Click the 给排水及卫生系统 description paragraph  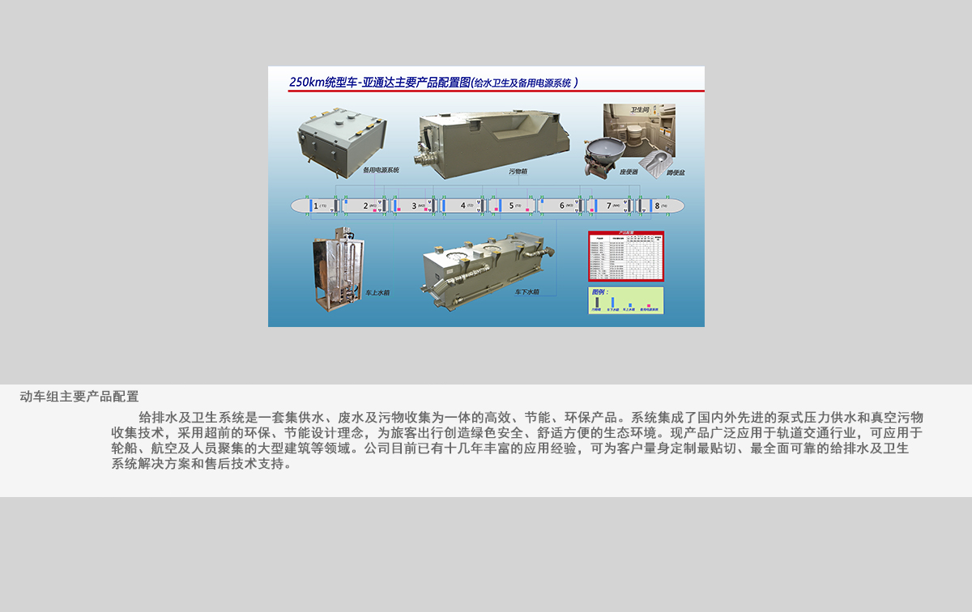pyautogui.click(x=517, y=441)
